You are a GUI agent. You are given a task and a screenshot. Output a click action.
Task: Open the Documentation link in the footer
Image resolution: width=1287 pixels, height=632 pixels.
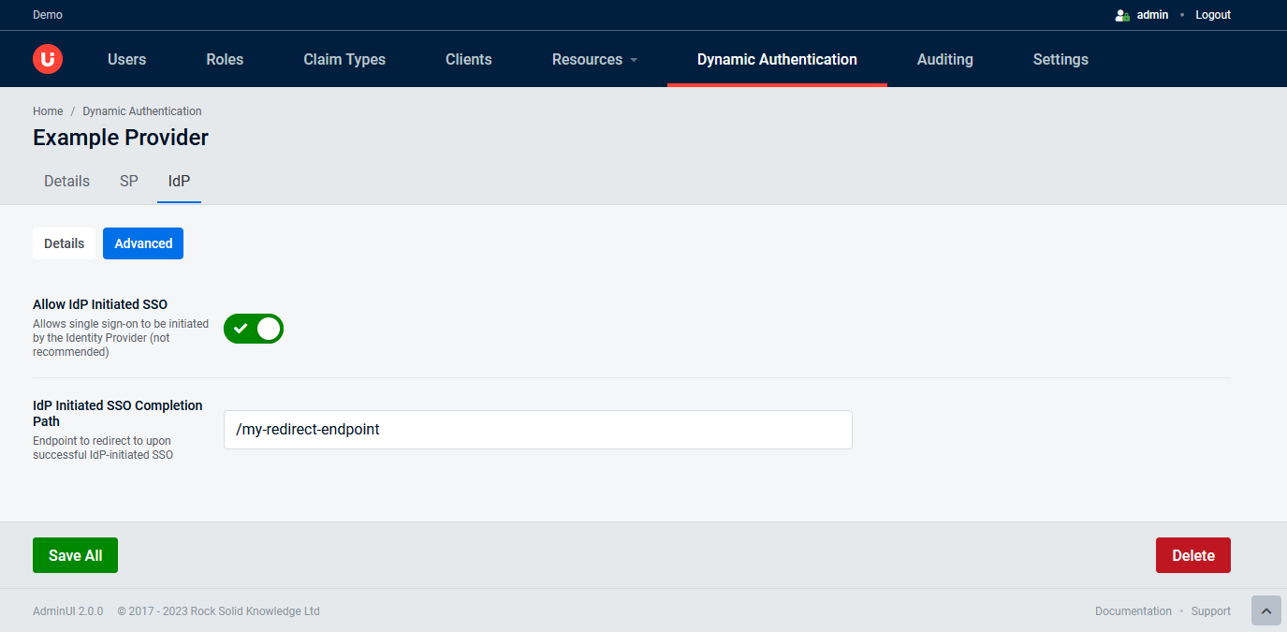tap(1133, 610)
